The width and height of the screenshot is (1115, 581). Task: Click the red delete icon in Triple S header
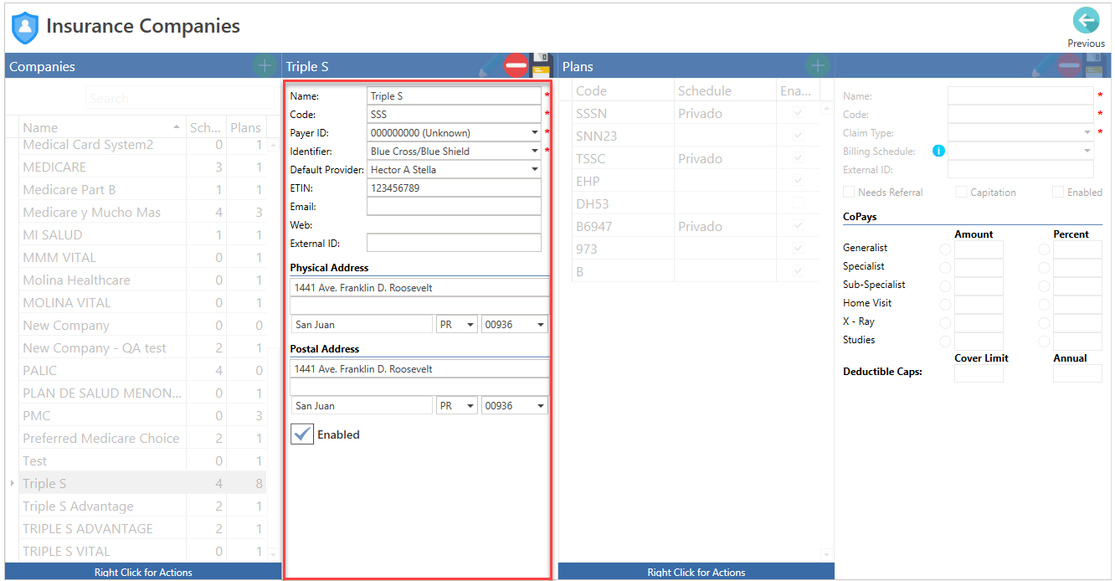[516, 65]
